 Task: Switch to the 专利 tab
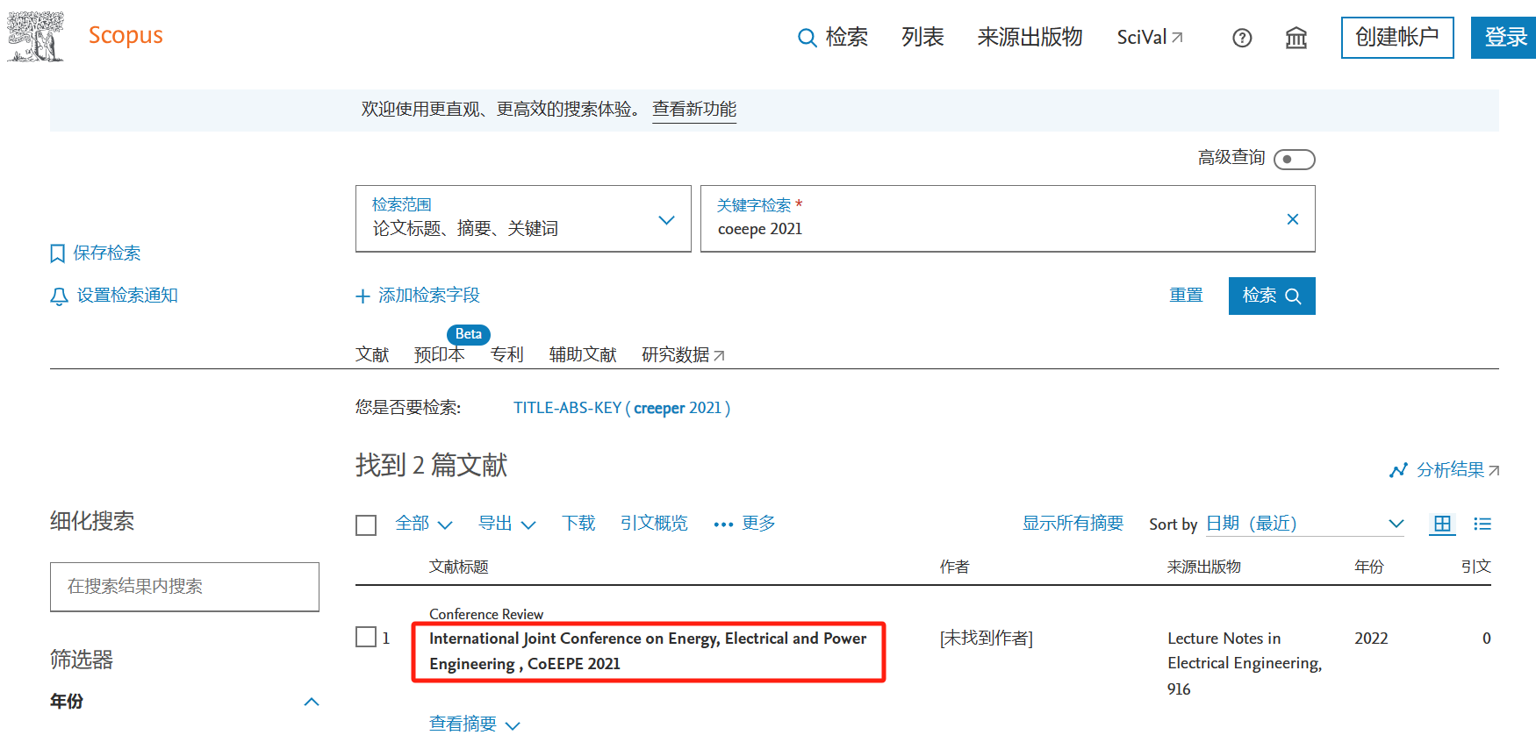(x=506, y=354)
